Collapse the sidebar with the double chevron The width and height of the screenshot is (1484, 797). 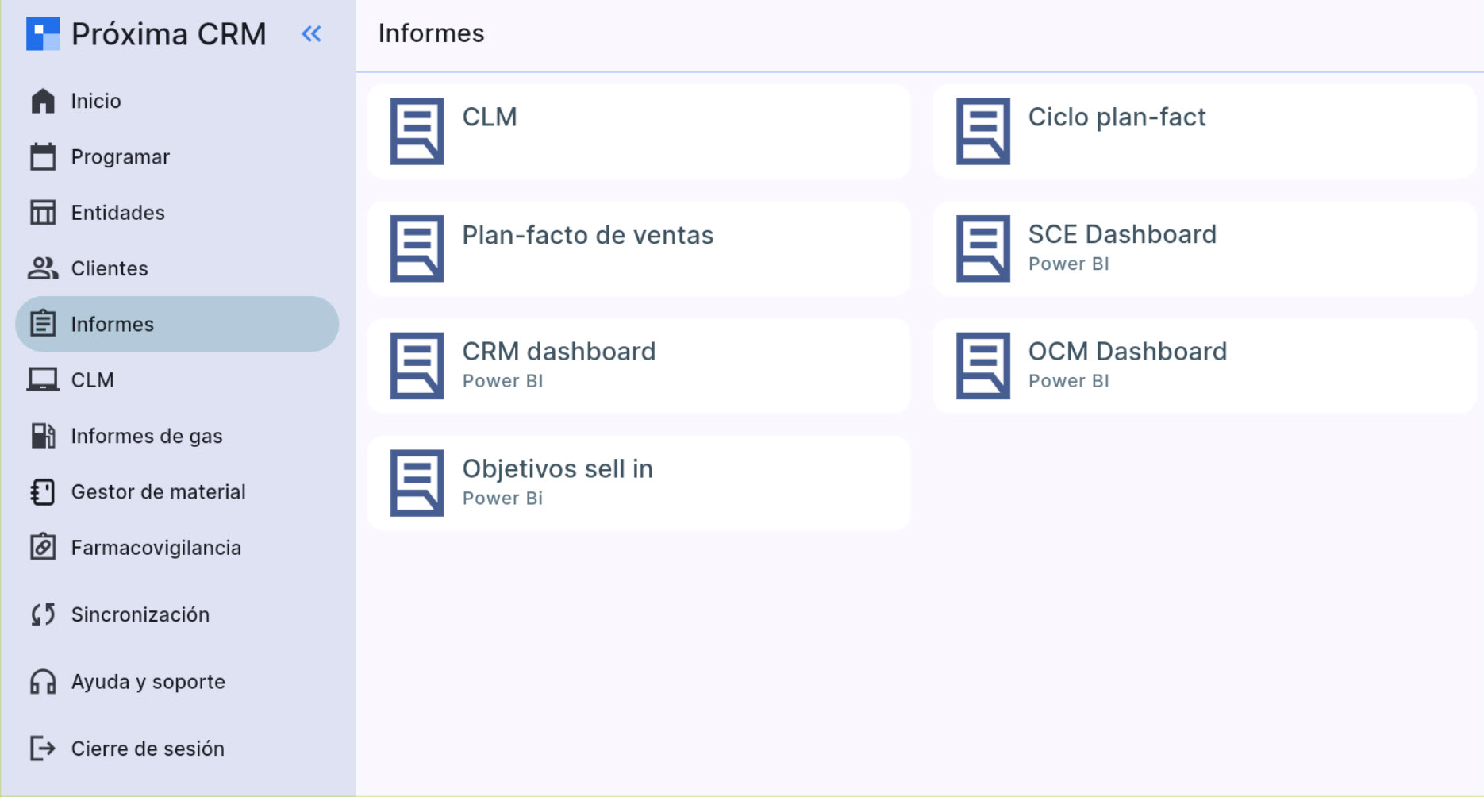pos(311,34)
